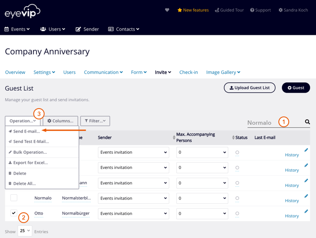Open the Guided Tour
Screen dimensions: 316x238
pyautogui.click(x=229, y=10)
